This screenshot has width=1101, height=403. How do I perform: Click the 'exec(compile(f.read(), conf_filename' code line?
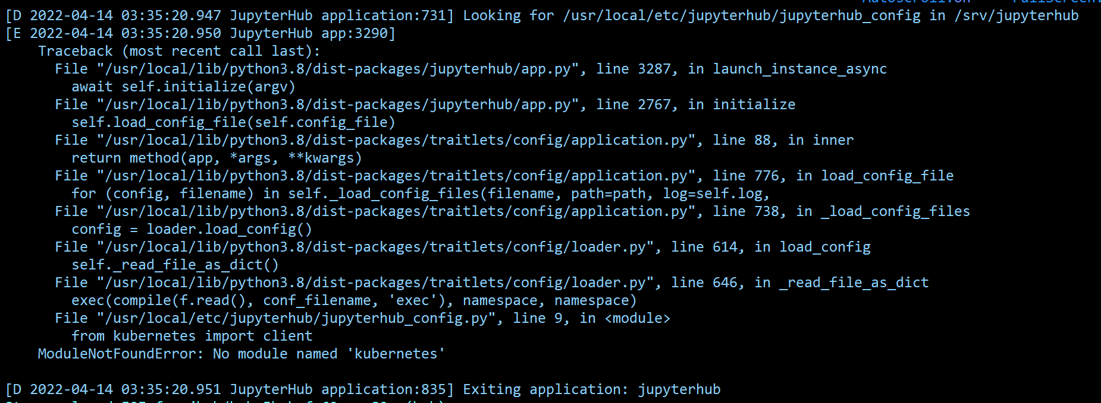pos(354,300)
